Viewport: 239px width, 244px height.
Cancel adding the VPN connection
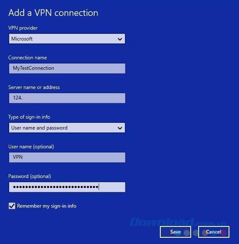[x=214, y=232]
